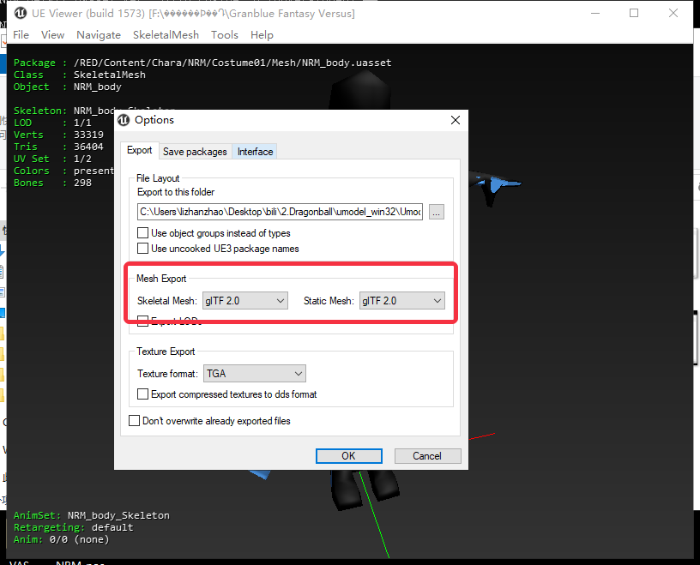Browse for export folder with ellipsis button
Viewport: 700px width, 565px height.
click(436, 212)
